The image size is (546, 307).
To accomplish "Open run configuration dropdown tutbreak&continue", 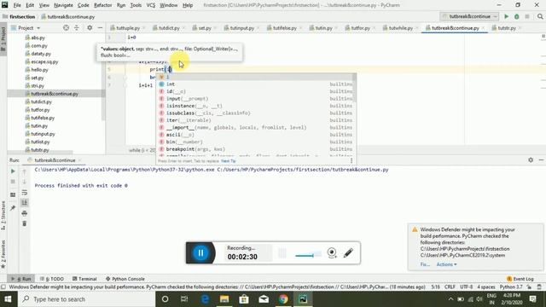I will (x=469, y=16).
